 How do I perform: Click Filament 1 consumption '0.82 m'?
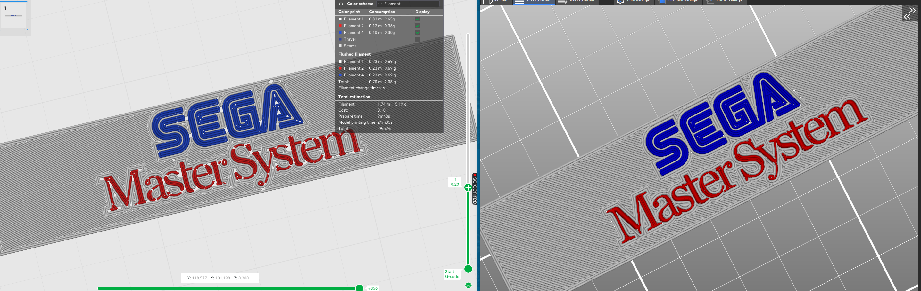[375, 19]
